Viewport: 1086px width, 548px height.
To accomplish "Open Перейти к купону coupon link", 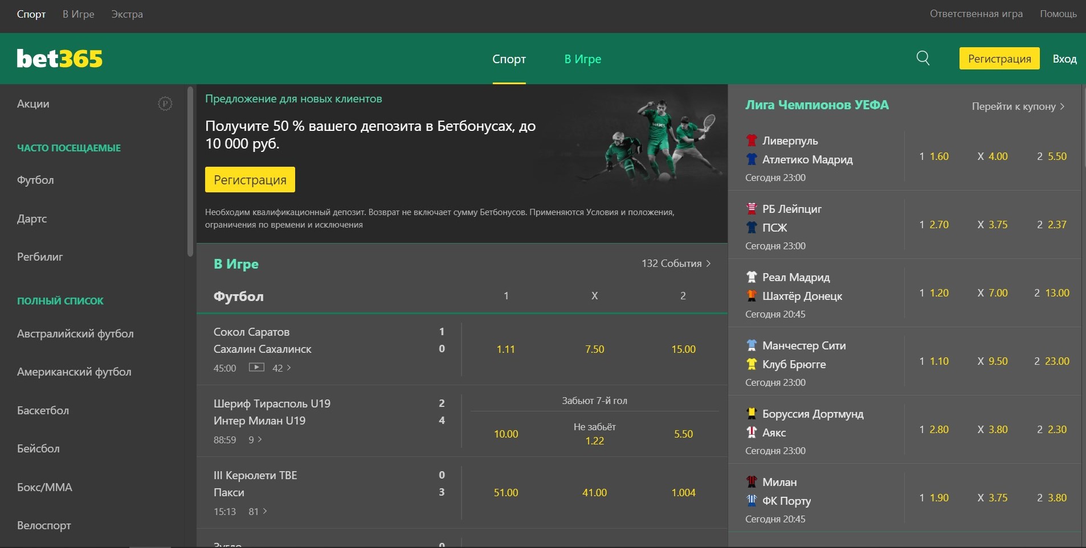I will point(1018,106).
